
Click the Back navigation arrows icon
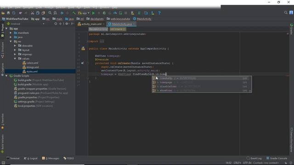[62, 13]
